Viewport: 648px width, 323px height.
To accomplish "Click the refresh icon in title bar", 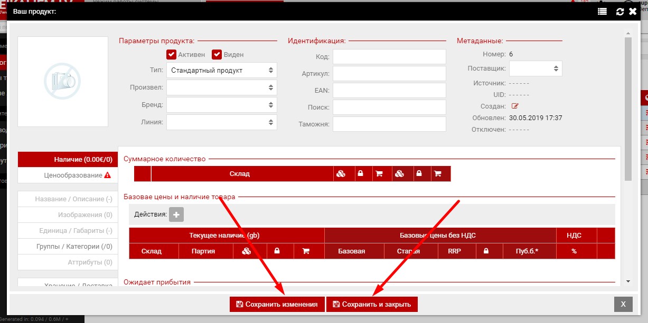I will (x=620, y=11).
